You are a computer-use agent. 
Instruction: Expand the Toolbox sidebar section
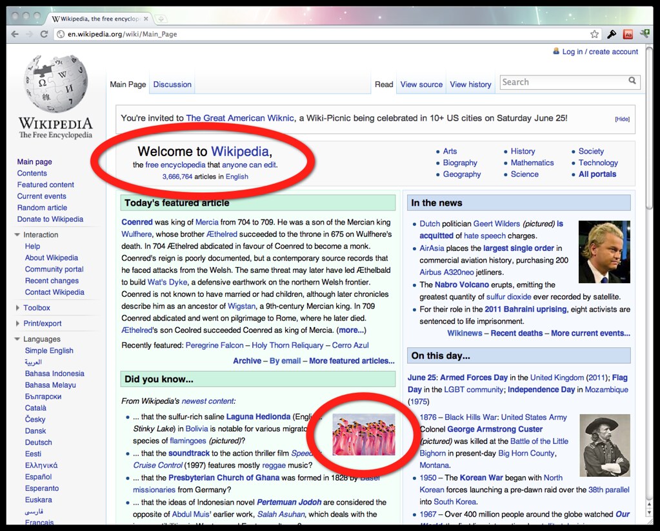pyautogui.click(x=17, y=308)
